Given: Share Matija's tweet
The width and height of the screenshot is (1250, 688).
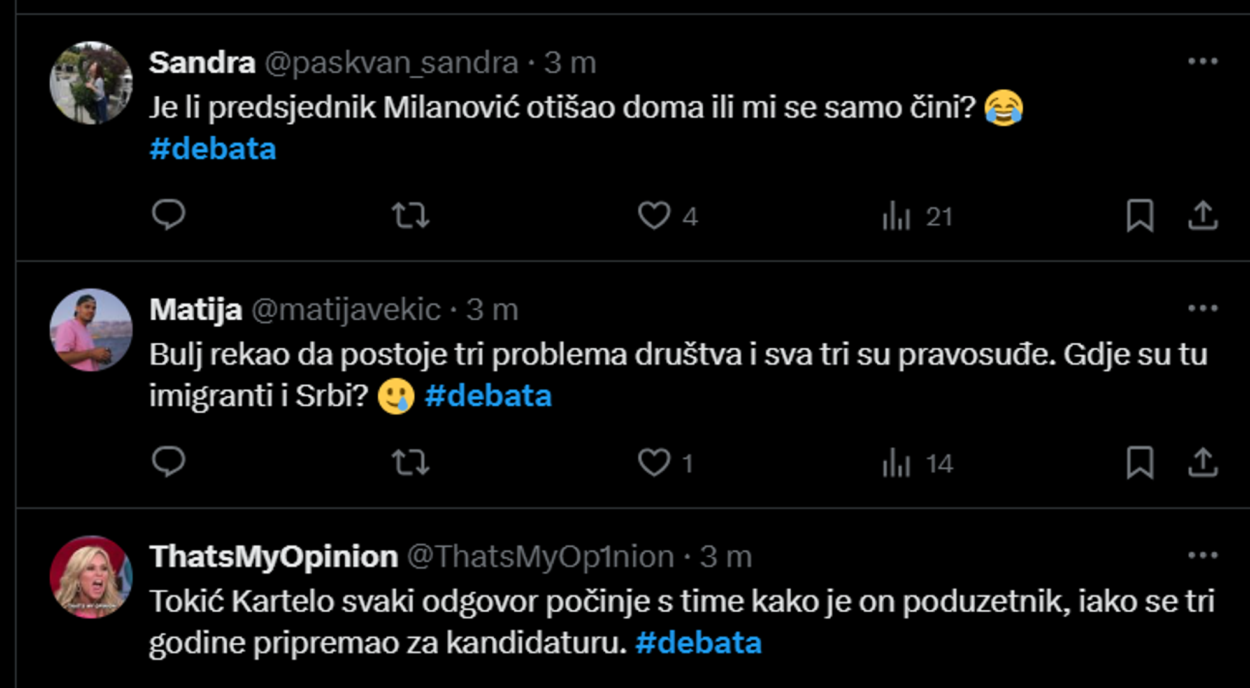Looking at the screenshot, I should tap(1202, 462).
